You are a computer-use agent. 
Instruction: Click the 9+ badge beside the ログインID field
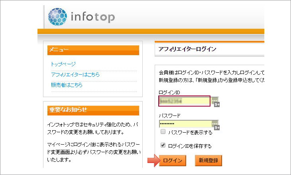point(217,104)
